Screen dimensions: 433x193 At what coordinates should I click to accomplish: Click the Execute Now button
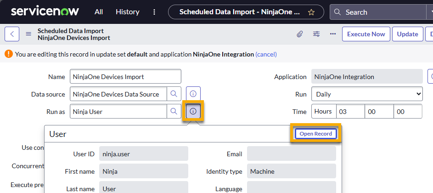pyautogui.click(x=366, y=34)
